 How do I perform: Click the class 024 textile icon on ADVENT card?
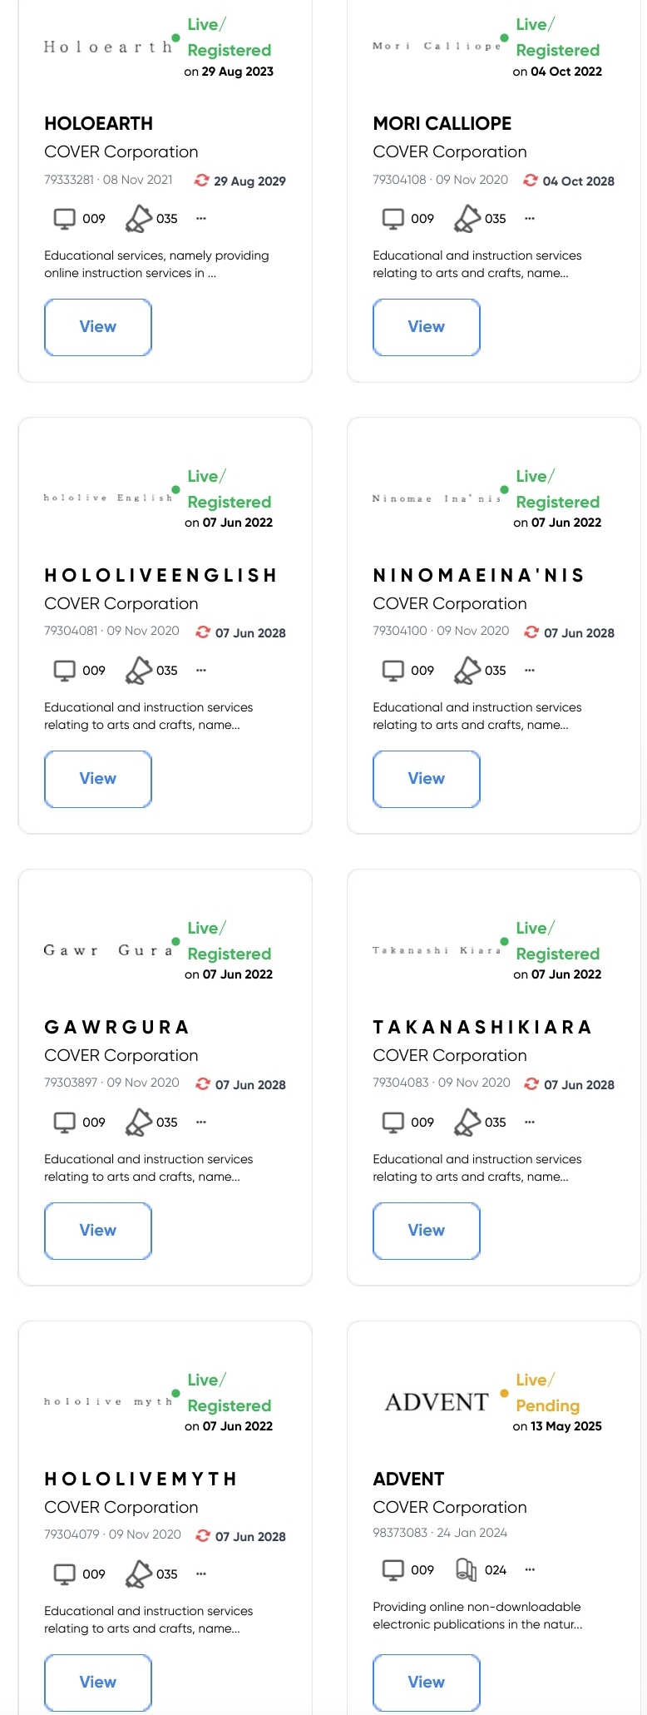click(x=466, y=1570)
